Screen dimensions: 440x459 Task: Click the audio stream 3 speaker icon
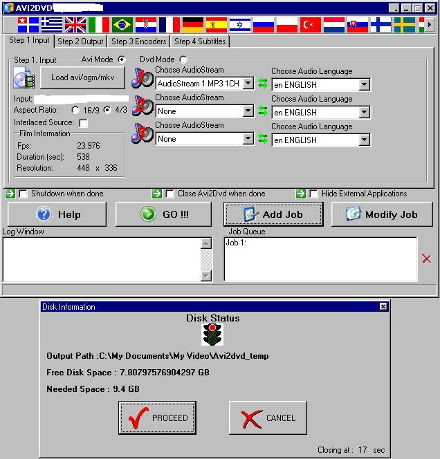click(143, 133)
